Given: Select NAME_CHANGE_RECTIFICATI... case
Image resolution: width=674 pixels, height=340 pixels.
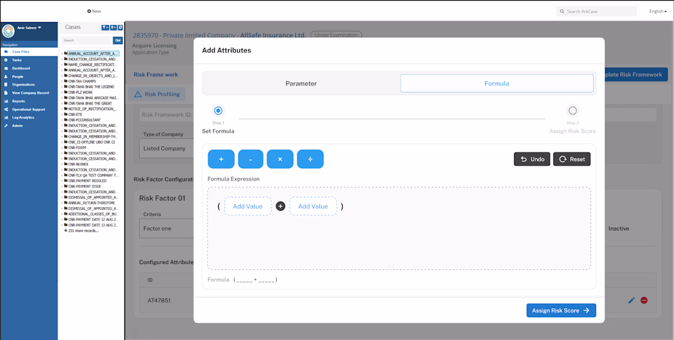Looking at the screenshot, I should pyautogui.click(x=93, y=64).
